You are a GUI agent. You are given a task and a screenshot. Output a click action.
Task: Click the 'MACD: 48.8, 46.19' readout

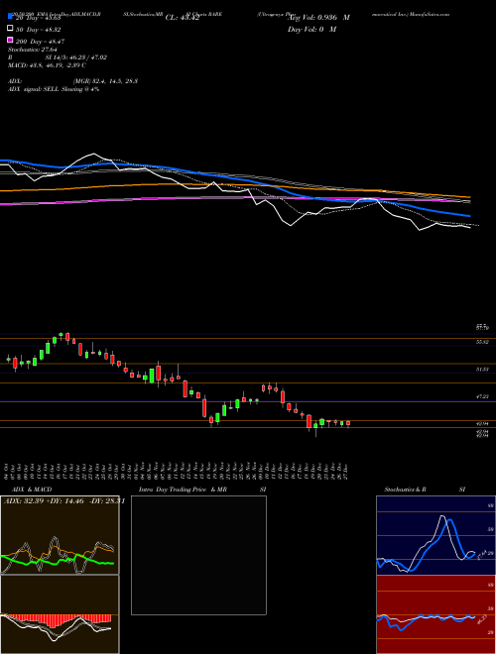coord(48,65)
